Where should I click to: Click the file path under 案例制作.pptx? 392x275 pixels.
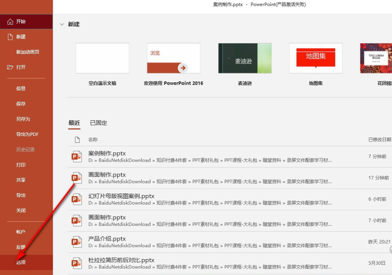tap(210, 160)
